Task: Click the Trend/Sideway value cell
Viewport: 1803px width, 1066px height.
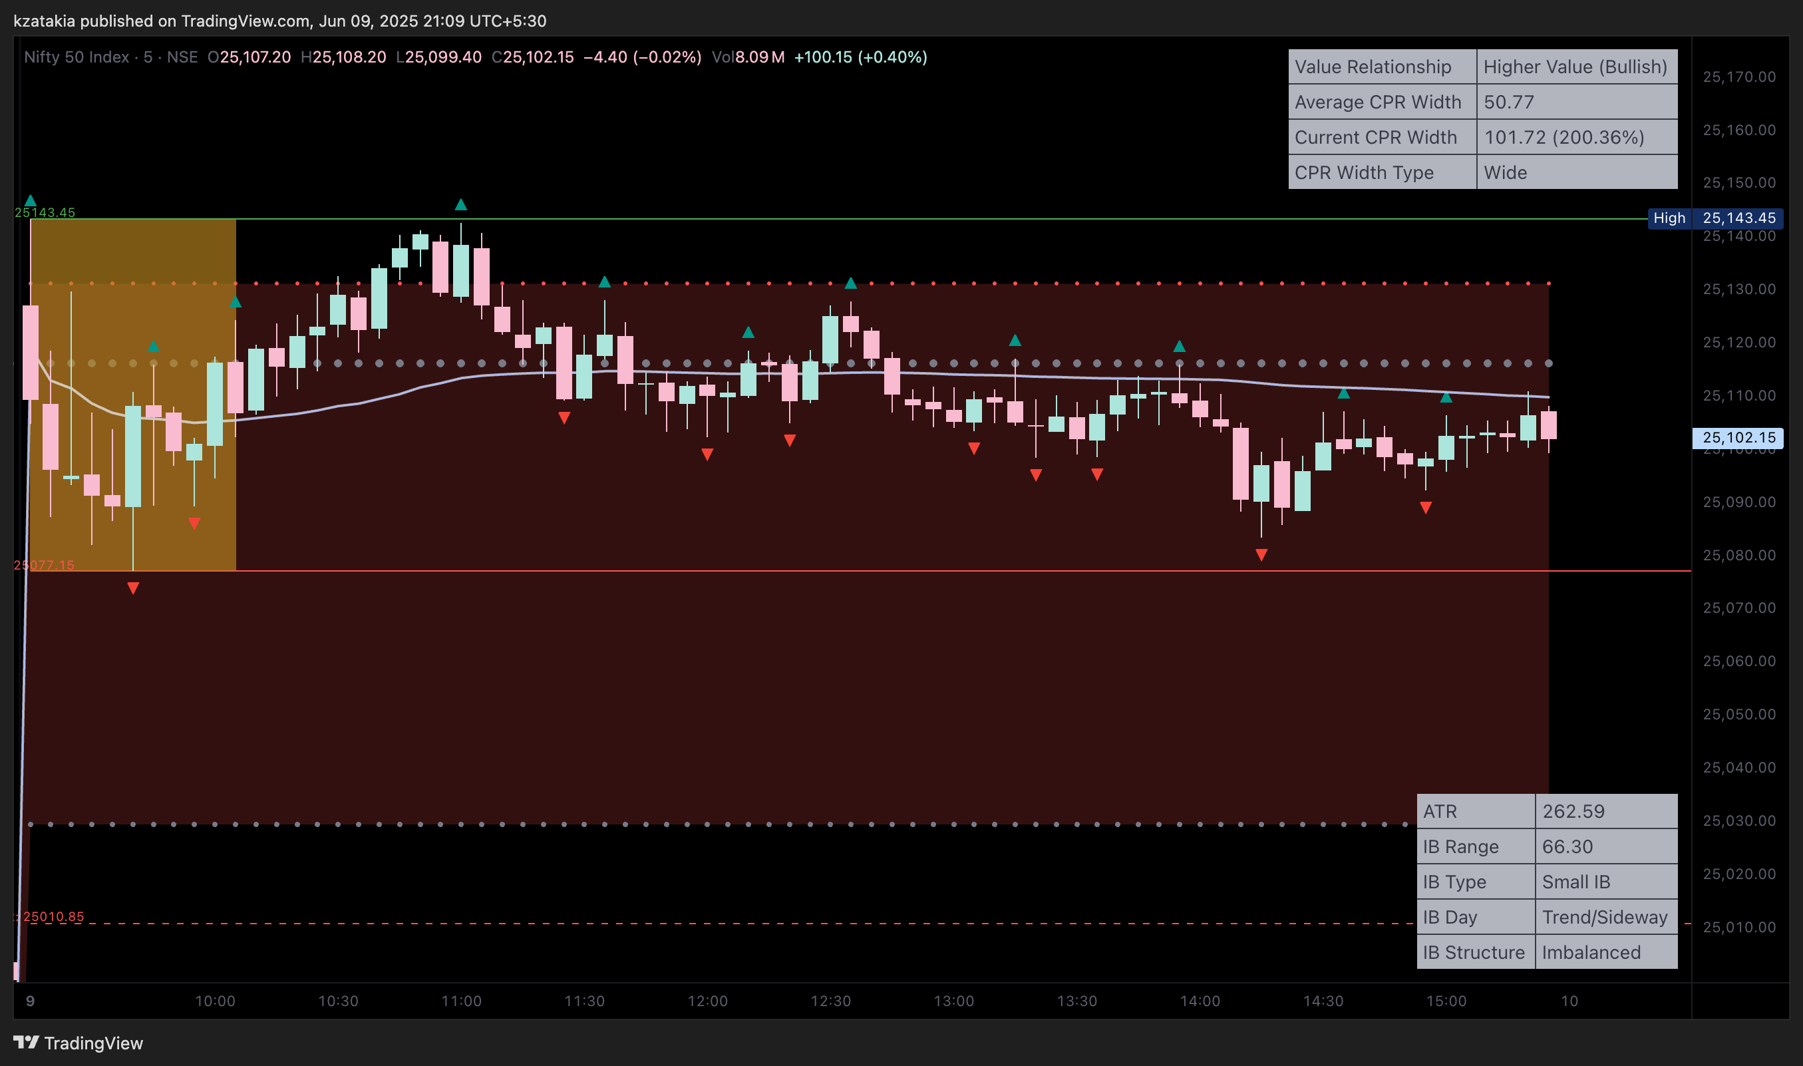Action: tap(1606, 916)
